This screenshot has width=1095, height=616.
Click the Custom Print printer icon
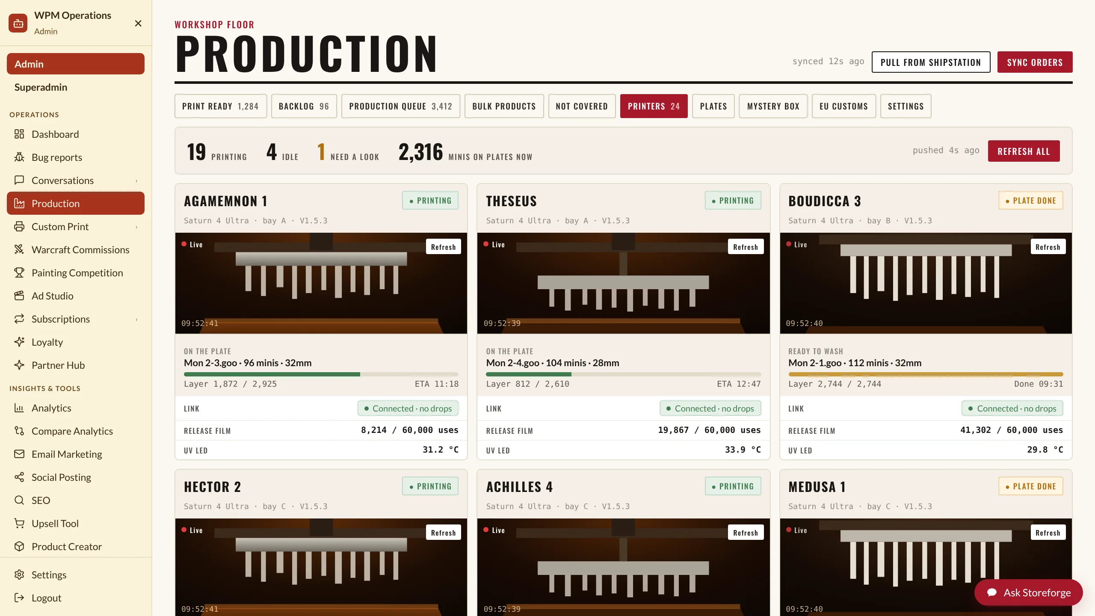(19, 227)
